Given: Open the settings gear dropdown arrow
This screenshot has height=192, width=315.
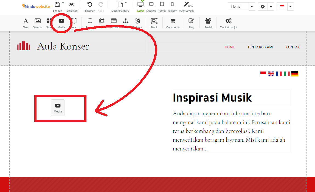Looking at the screenshot, I should click(271, 6).
